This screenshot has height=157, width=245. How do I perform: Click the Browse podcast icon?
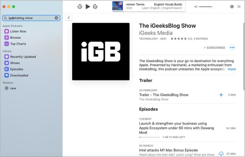pyautogui.click(x=7, y=38)
